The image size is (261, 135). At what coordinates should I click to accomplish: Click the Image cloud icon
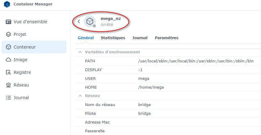(x=8, y=60)
